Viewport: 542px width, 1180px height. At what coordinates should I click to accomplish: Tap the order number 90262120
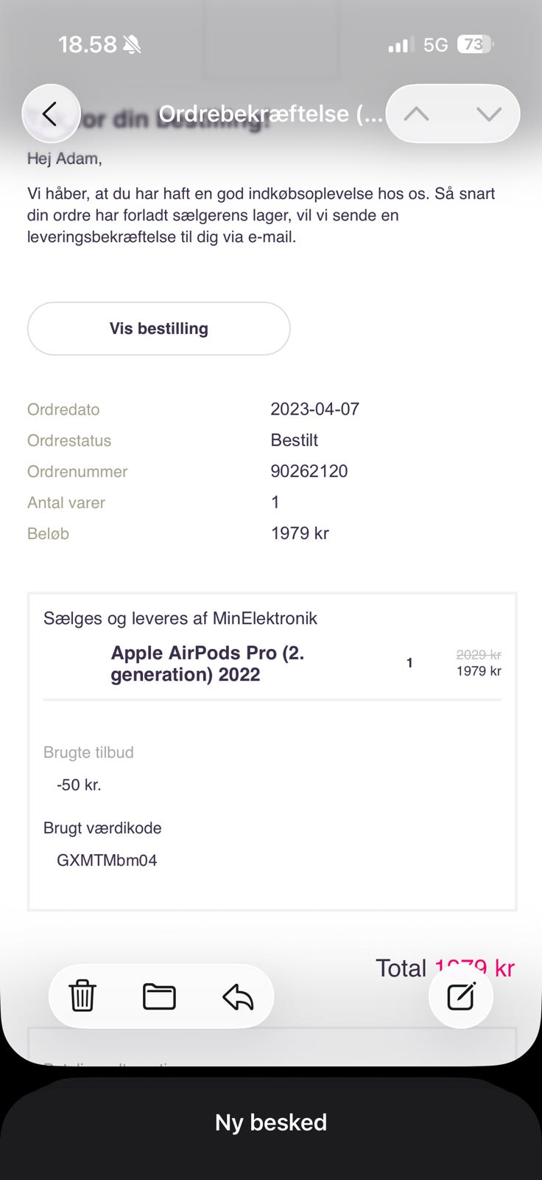click(x=309, y=471)
